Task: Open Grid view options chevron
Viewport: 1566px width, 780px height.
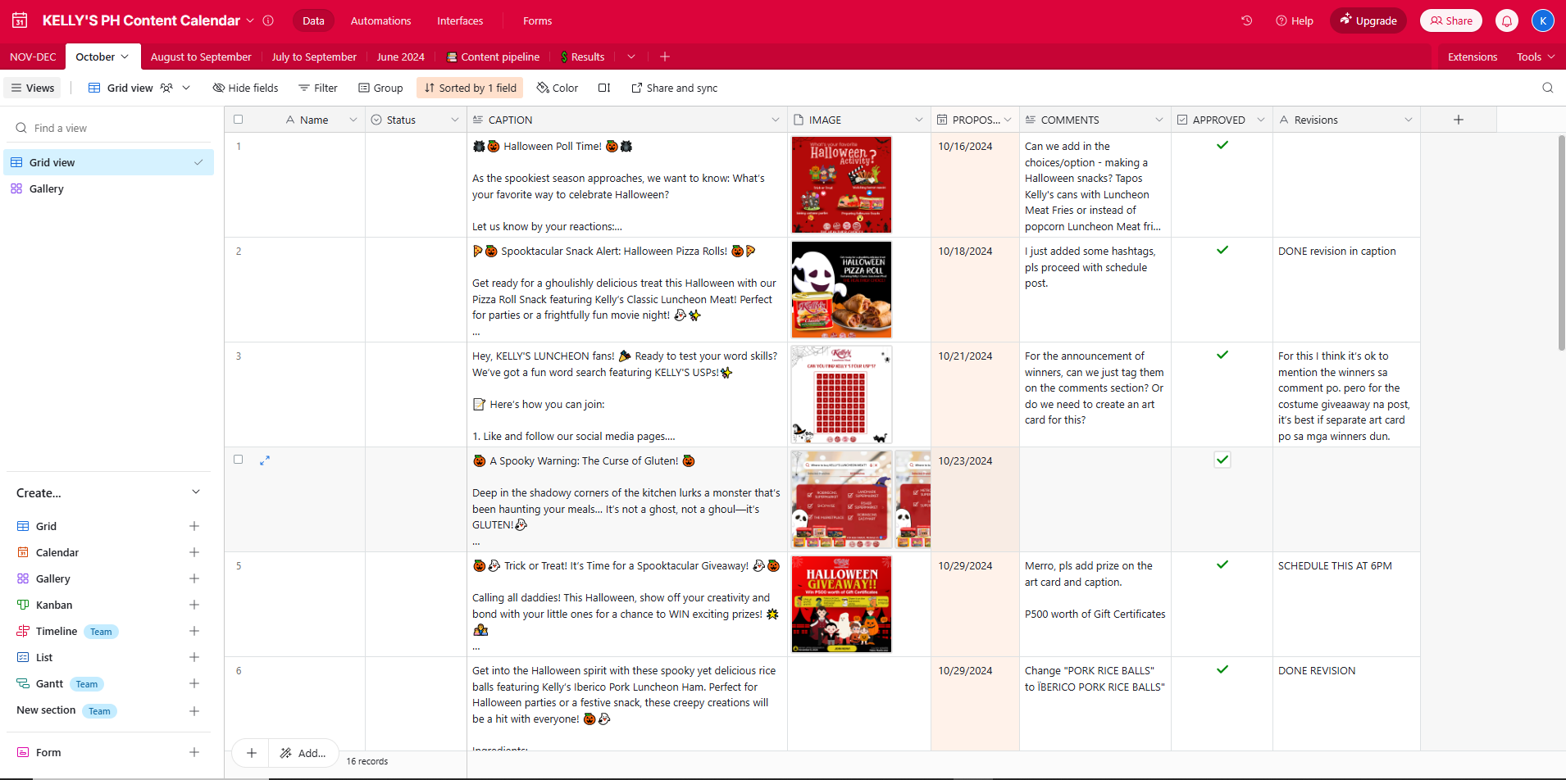Action: [186, 88]
